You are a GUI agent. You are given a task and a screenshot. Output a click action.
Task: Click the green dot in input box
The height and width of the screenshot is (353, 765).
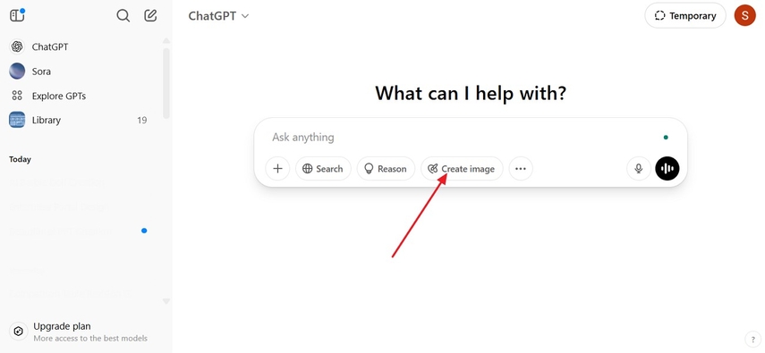[x=666, y=138]
